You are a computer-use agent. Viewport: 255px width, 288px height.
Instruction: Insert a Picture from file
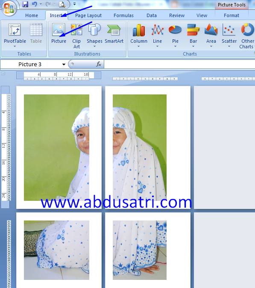coord(59,34)
